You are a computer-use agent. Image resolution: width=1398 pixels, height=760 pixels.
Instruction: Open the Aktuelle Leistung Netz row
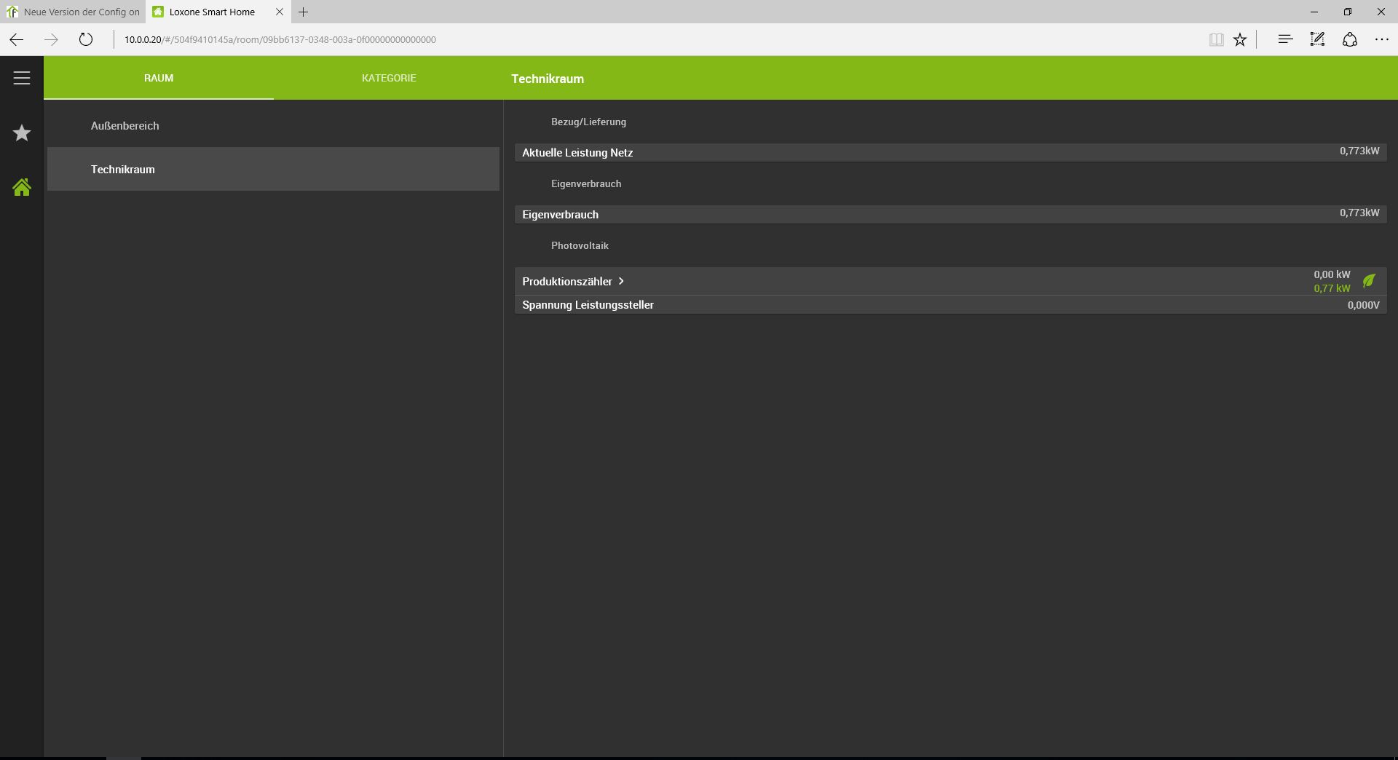(x=951, y=152)
